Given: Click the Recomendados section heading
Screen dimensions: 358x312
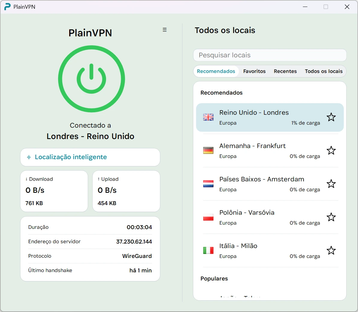Looking at the screenshot, I should click(x=221, y=93).
